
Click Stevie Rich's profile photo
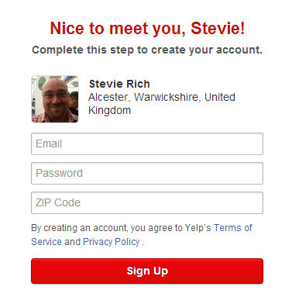[55, 98]
